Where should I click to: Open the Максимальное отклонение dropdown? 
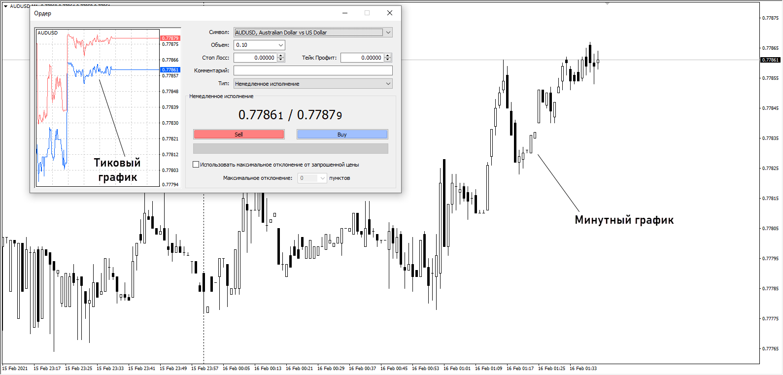pyautogui.click(x=323, y=178)
